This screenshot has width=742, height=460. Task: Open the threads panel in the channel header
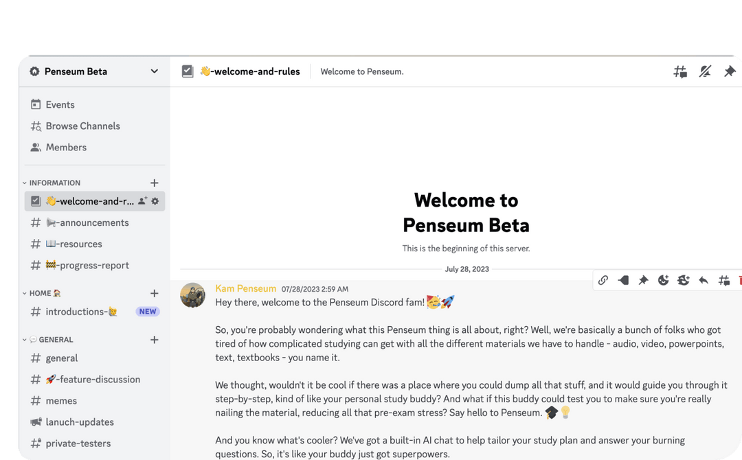click(x=680, y=71)
